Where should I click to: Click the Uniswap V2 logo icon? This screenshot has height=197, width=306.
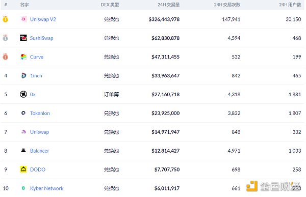click(23, 19)
